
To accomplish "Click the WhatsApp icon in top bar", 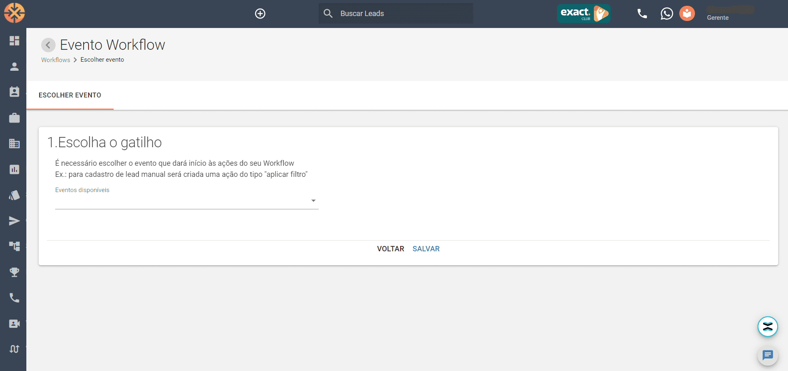I will coord(667,14).
